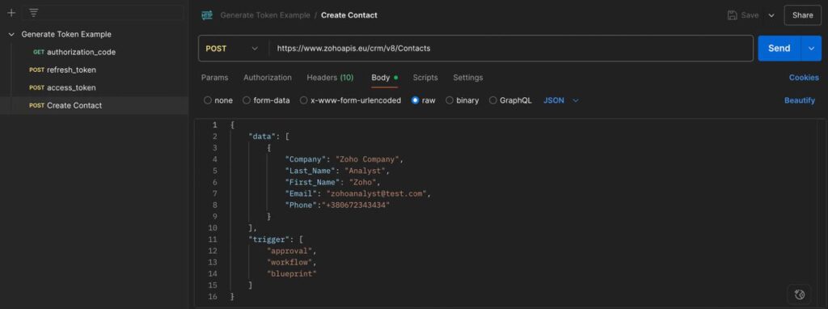The height and width of the screenshot is (309, 828).
Task: Select x-www-form-urlencoded body option
Action: [350, 100]
